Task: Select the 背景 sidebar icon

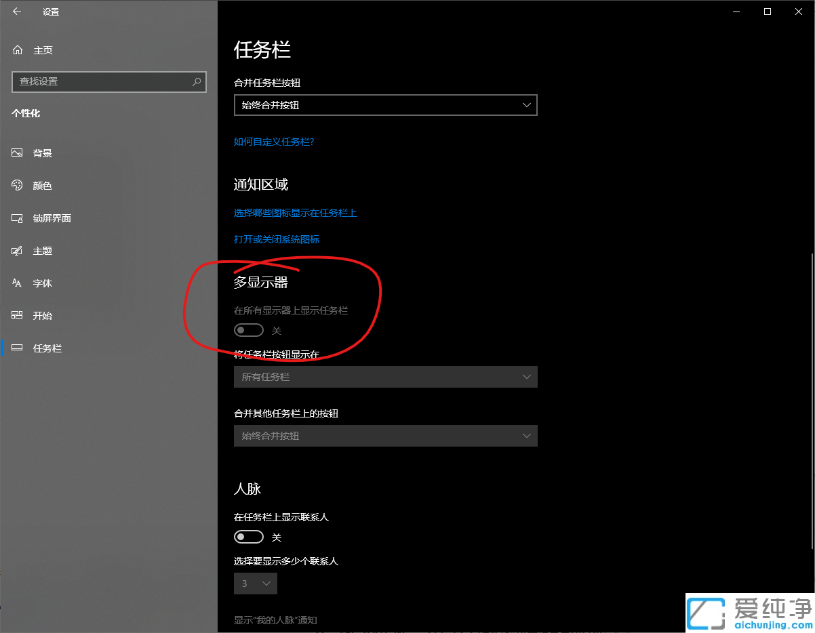Action: point(16,152)
